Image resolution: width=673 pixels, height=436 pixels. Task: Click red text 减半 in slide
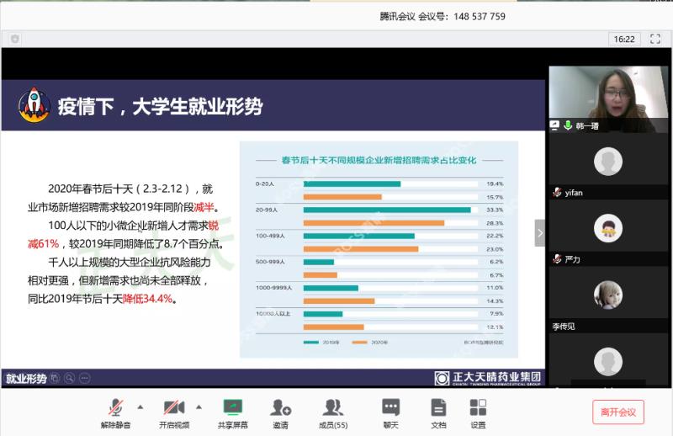point(204,207)
